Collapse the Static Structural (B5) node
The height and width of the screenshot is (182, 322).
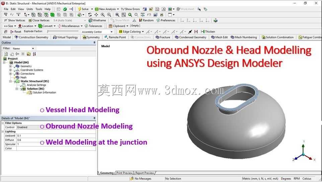(x=10, y=81)
